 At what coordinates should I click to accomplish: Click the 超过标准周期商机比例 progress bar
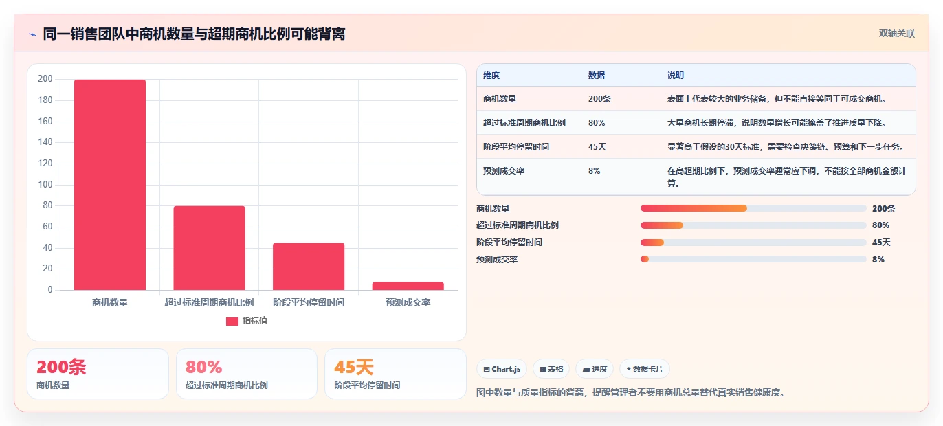753,225
